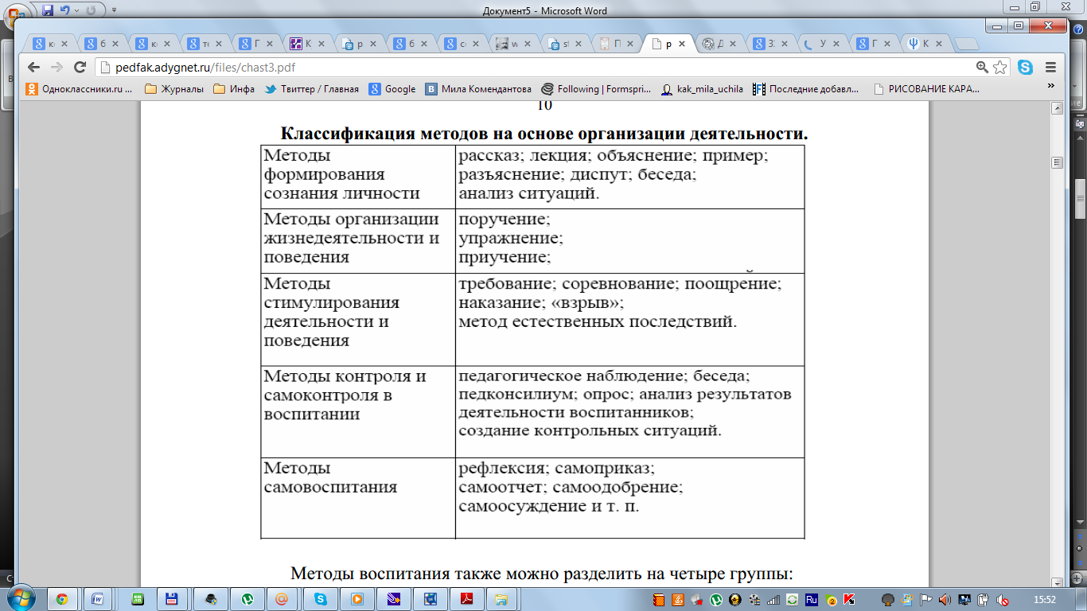Open the orange @ mail icon in taskbar
1087x611 pixels.
(282, 598)
